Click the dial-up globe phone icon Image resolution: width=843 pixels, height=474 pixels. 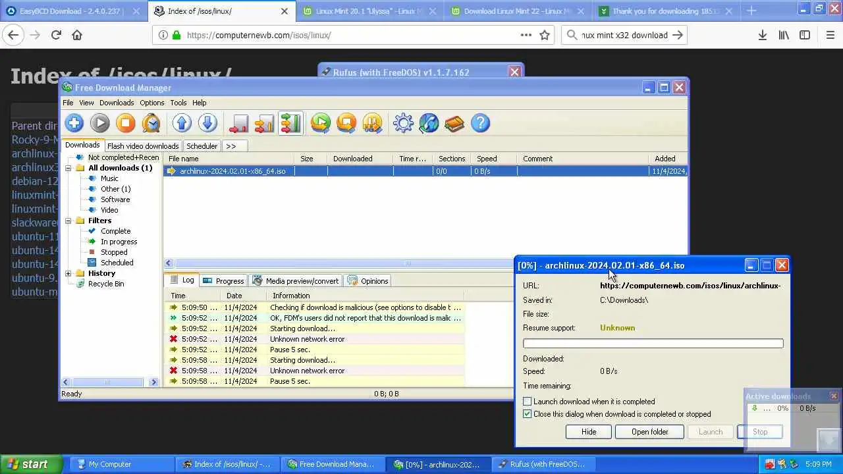pos(429,123)
